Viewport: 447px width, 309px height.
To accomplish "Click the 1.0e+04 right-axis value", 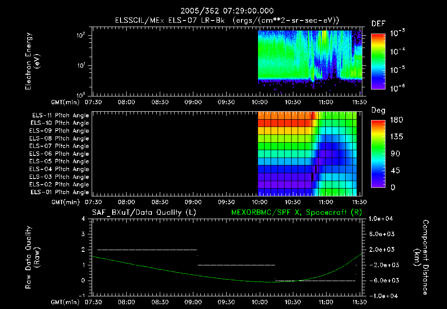I will point(381,219).
